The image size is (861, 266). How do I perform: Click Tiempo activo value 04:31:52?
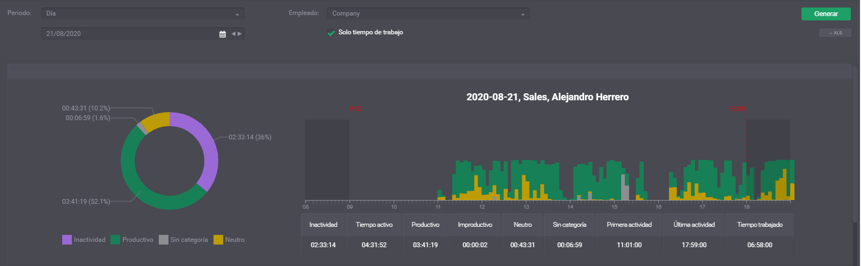click(x=374, y=245)
